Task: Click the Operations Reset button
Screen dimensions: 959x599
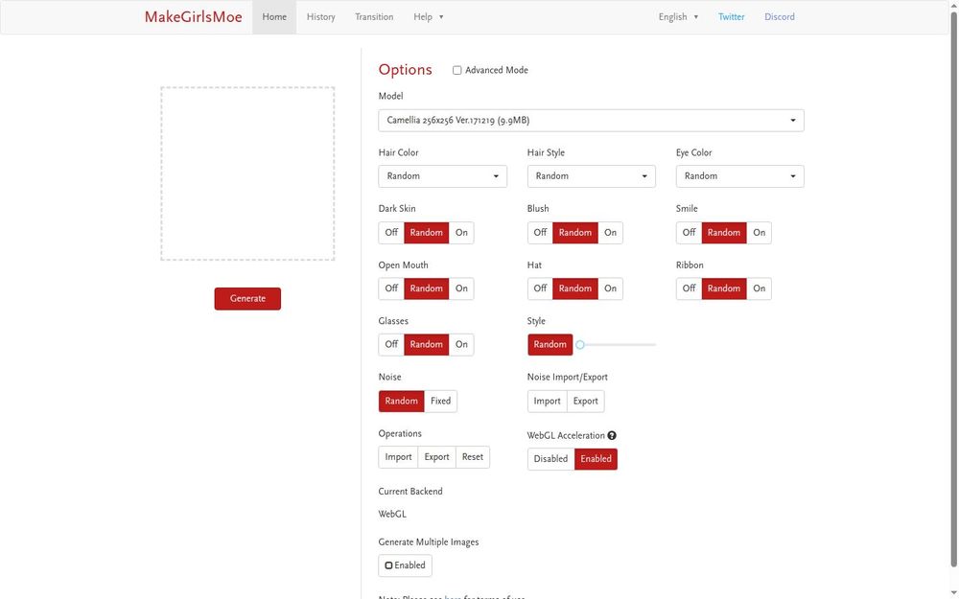Action: pyautogui.click(x=472, y=457)
